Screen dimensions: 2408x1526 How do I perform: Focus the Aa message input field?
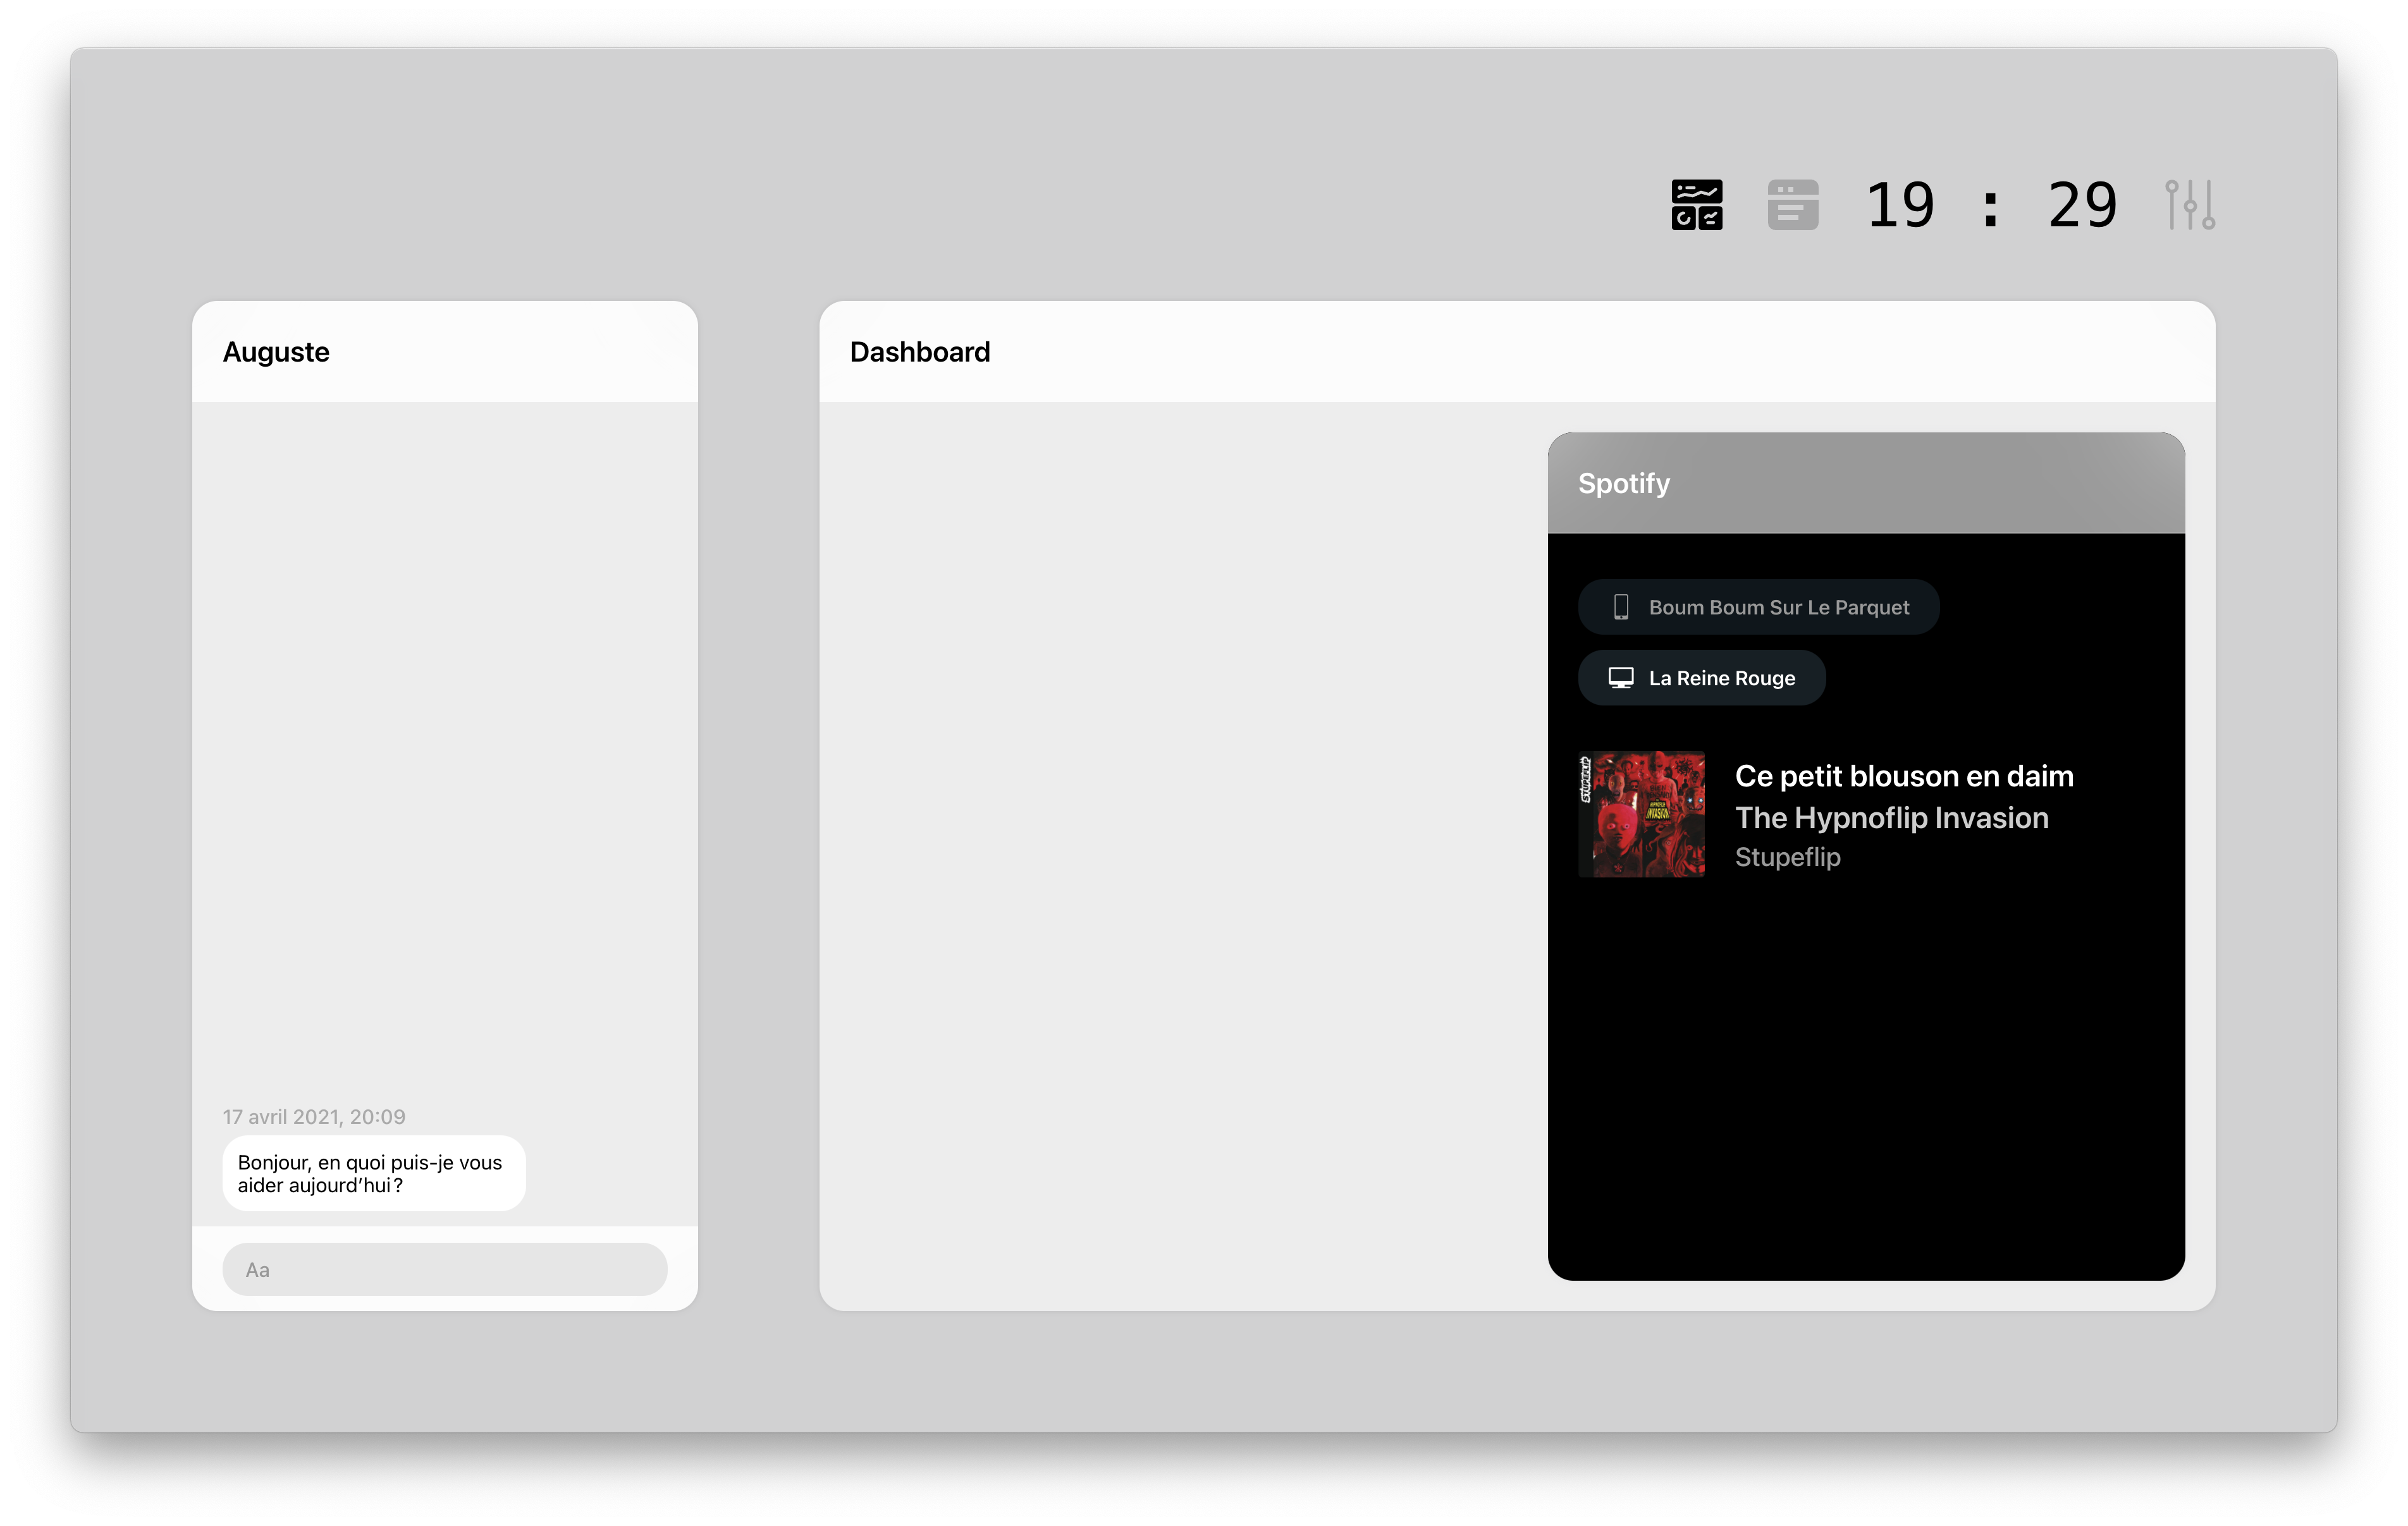coord(444,1269)
